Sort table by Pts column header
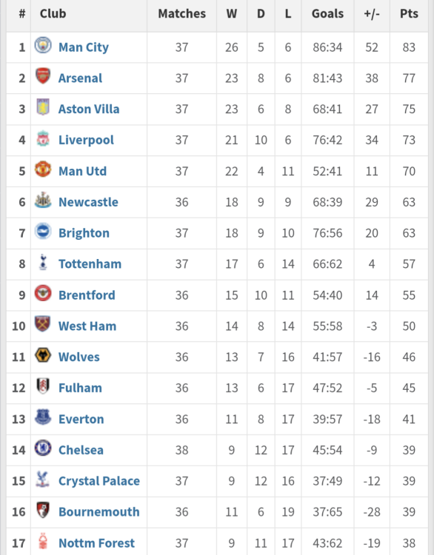Viewport: 434px width, 555px height. click(x=409, y=13)
